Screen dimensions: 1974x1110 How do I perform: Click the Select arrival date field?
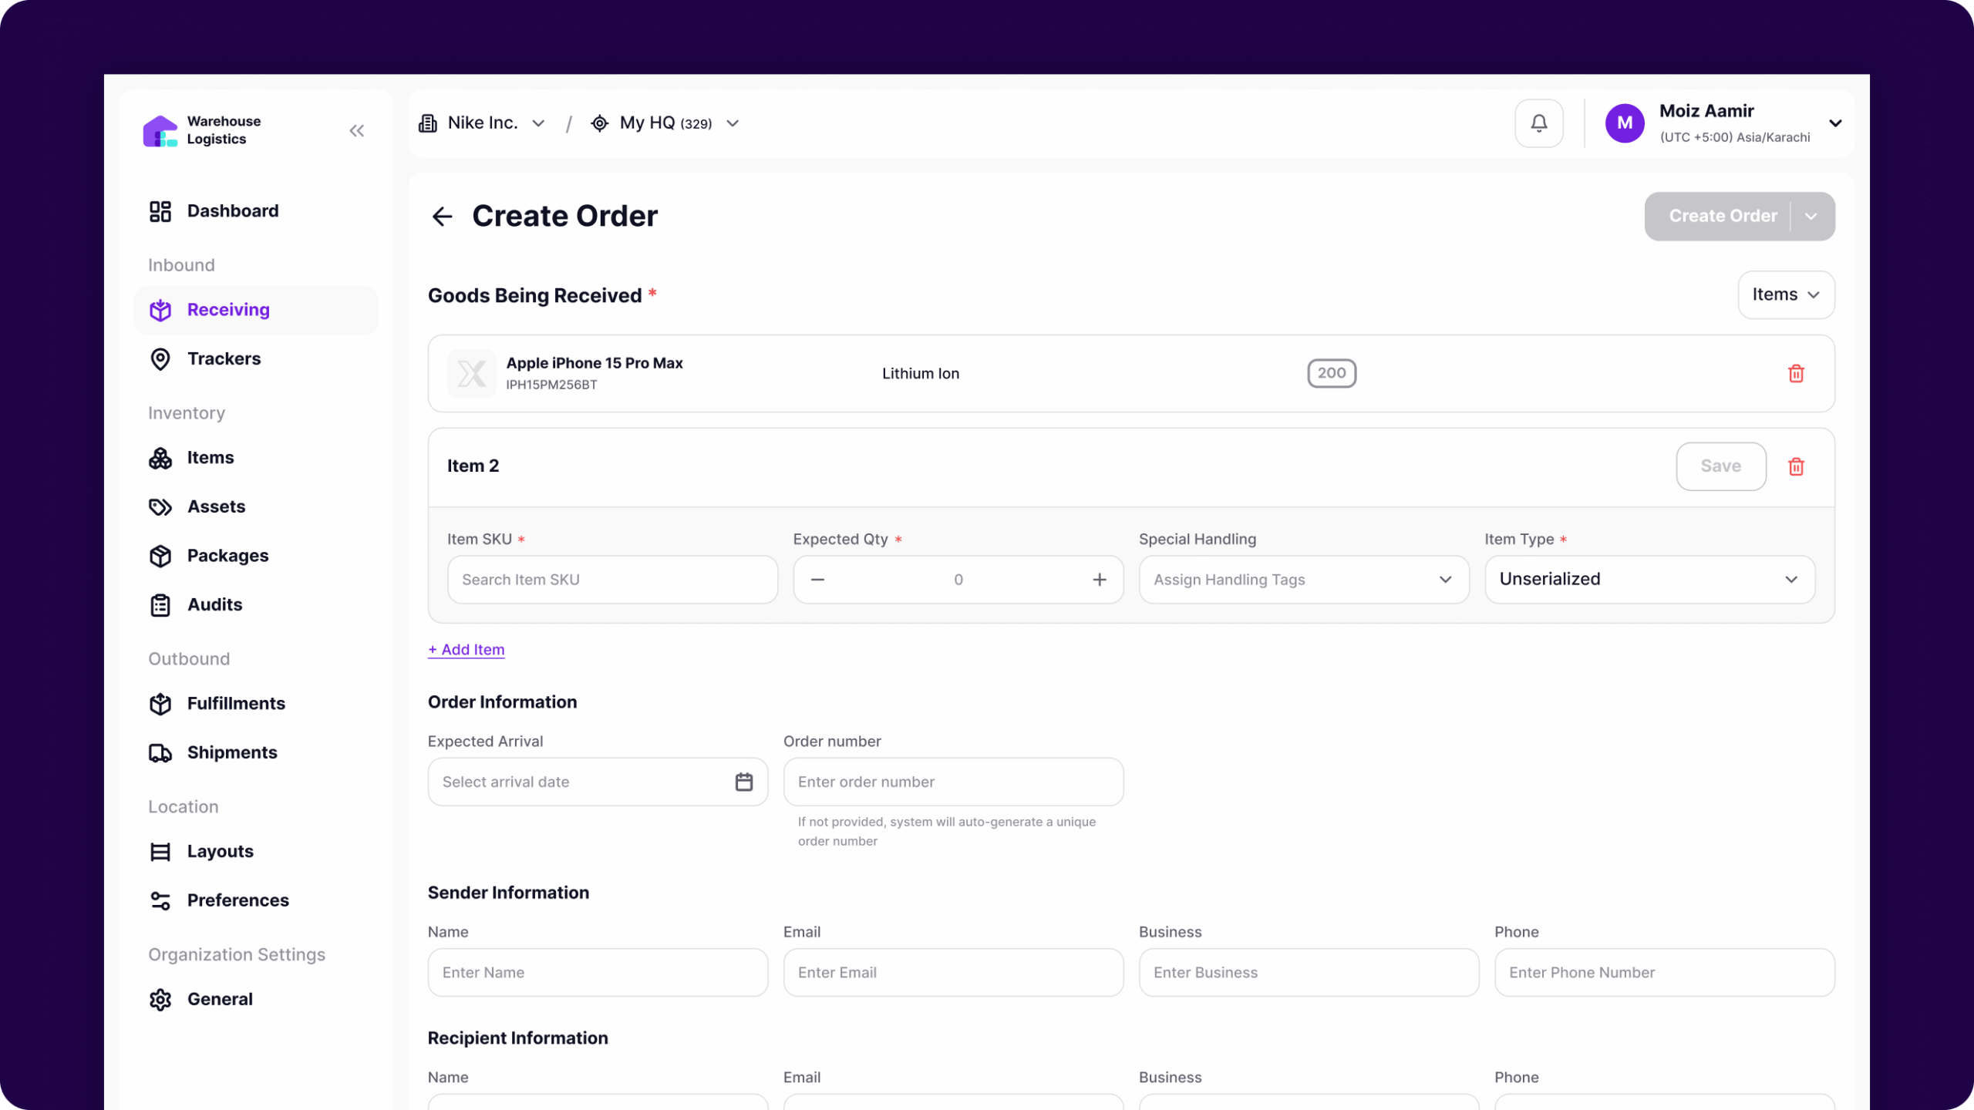(x=598, y=782)
